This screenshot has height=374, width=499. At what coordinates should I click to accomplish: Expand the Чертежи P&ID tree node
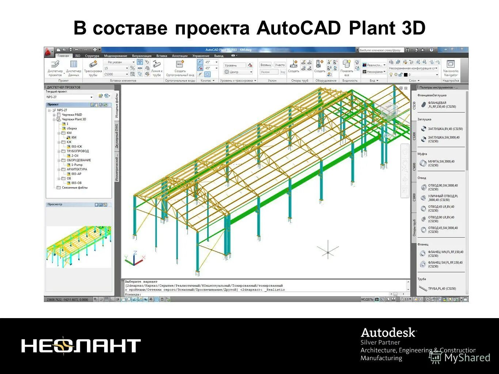click(x=54, y=115)
